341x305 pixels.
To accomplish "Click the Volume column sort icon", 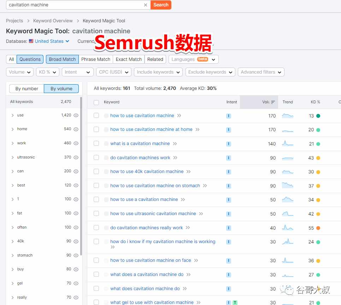I will pyautogui.click(x=273, y=102).
